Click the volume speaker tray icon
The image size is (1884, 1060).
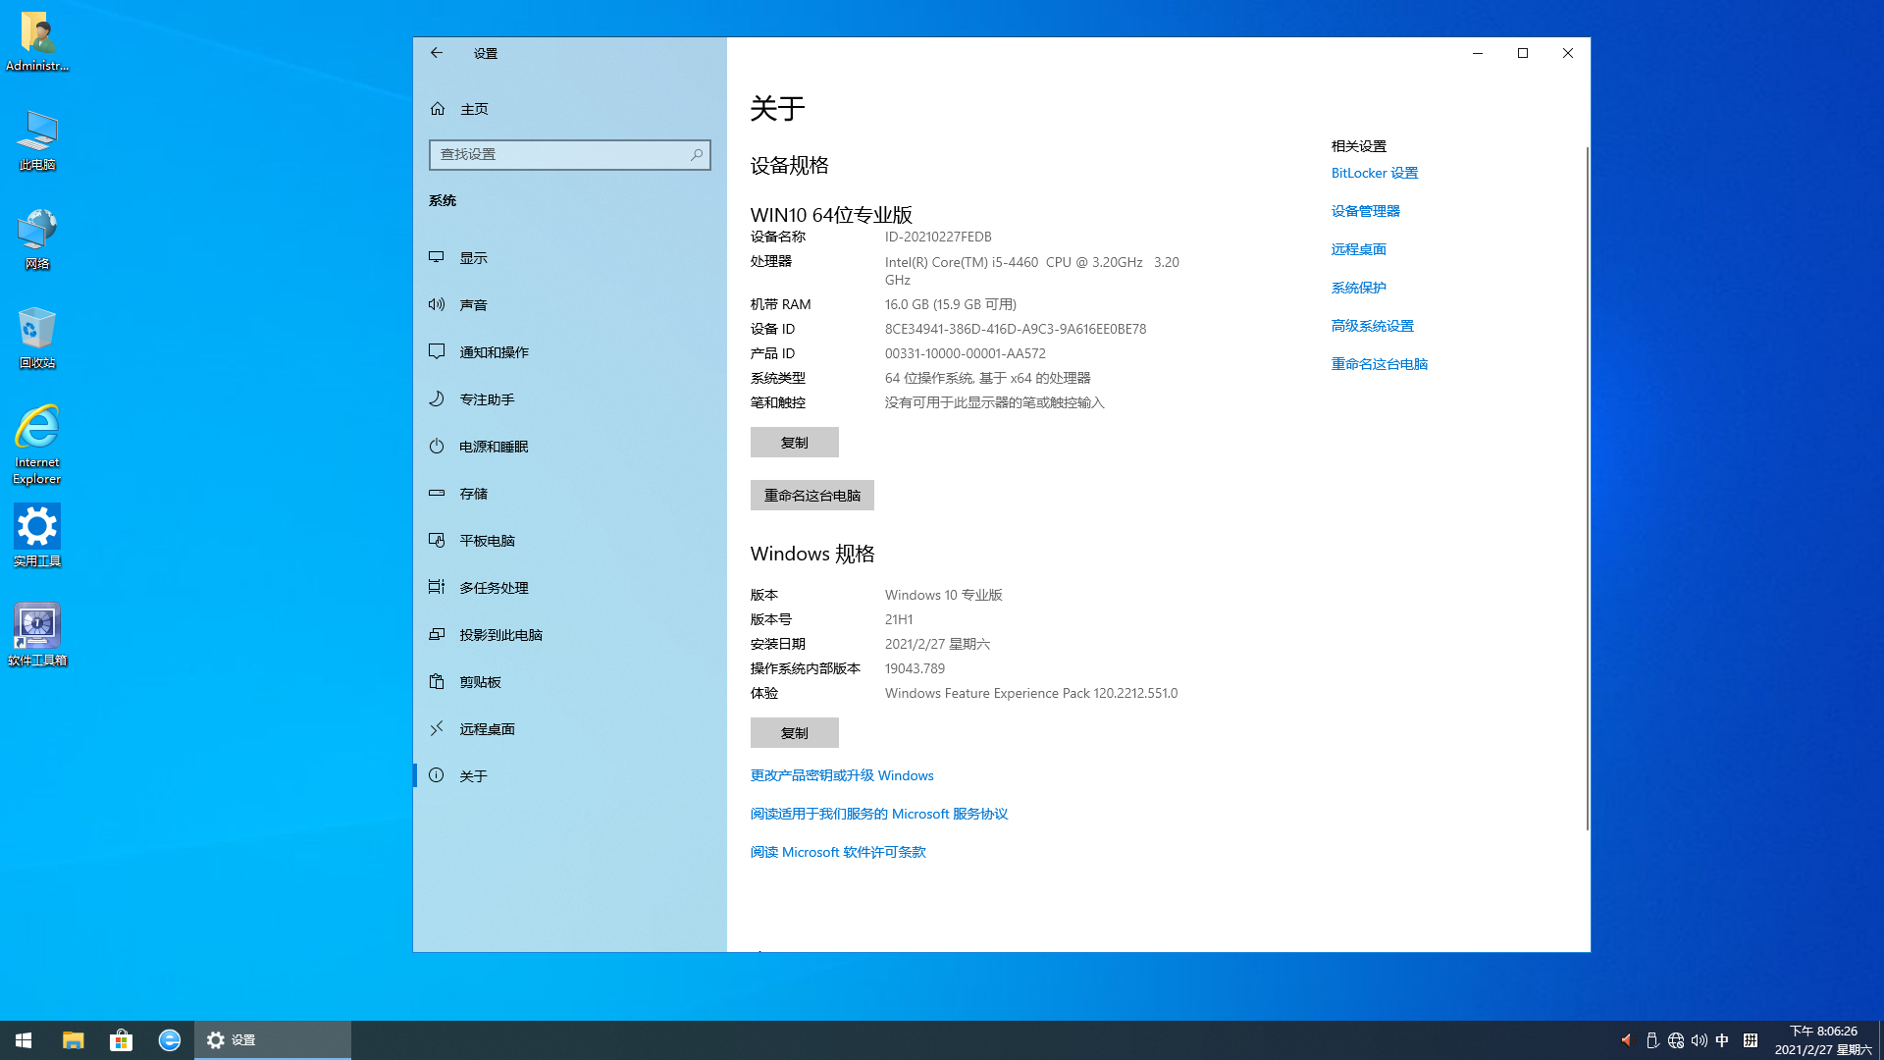click(x=1700, y=1040)
